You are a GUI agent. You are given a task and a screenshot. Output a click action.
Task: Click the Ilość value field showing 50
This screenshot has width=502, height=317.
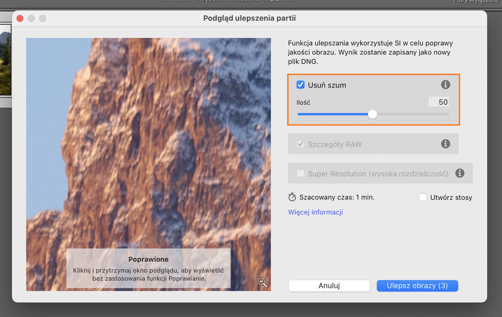pyautogui.click(x=438, y=102)
